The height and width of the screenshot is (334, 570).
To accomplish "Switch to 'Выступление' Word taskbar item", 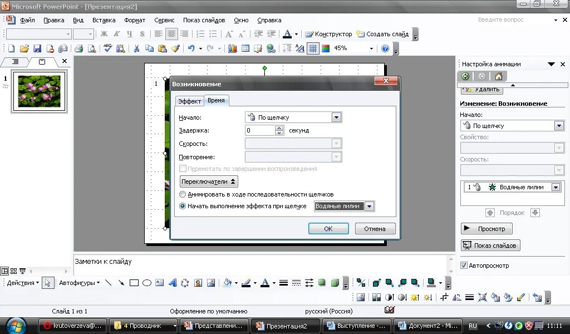I will coord(356,326).
